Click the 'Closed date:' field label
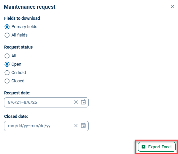This screenshot has width=178, height=154. click(x=16, y=117)
